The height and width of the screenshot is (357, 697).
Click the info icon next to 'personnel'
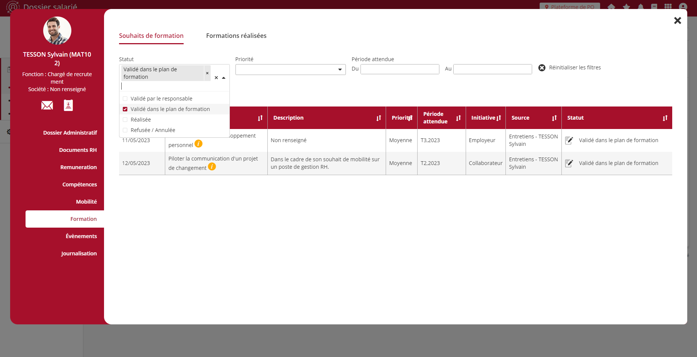click(198, 144)
